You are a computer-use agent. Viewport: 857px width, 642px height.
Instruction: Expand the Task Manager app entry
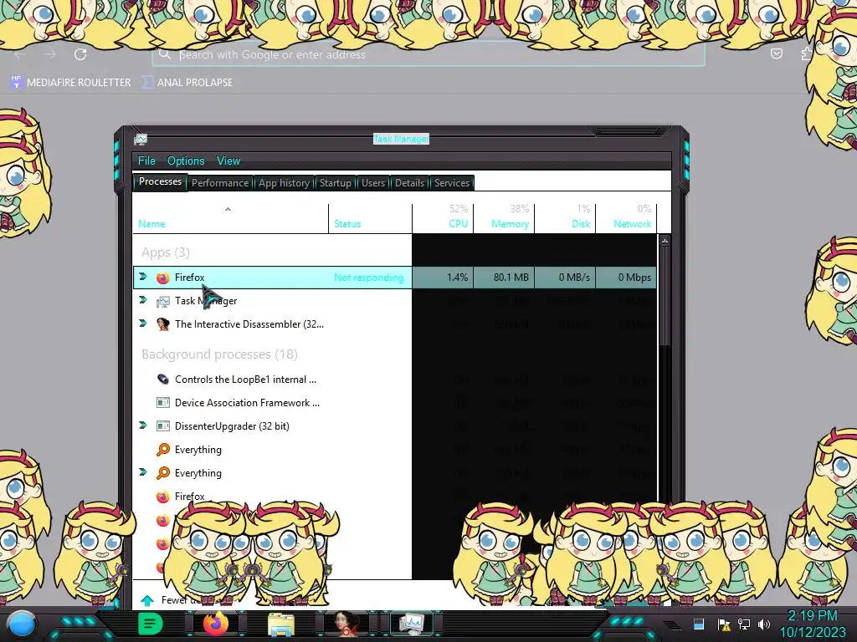coord(143,300)
